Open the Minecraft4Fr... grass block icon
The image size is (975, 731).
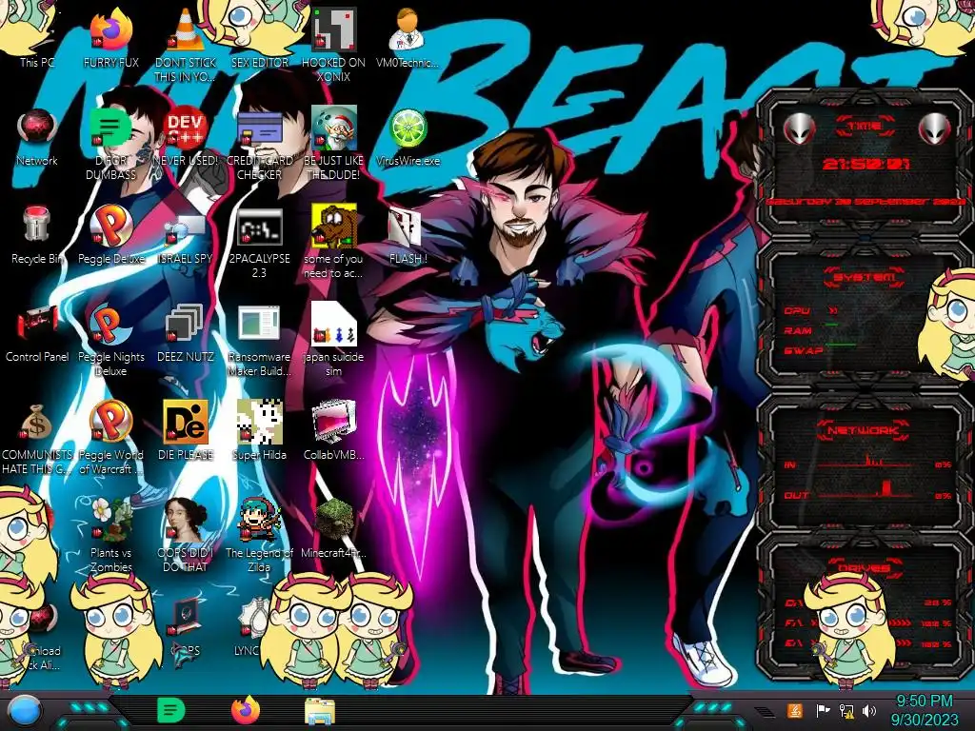click(x=333, y=529)
